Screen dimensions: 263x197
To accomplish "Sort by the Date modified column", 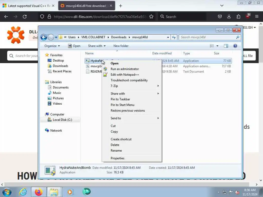I will tap(166, 53).
